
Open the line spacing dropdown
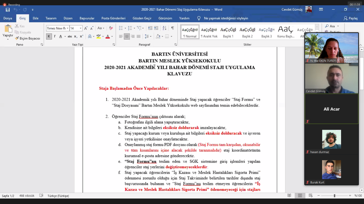148,36
